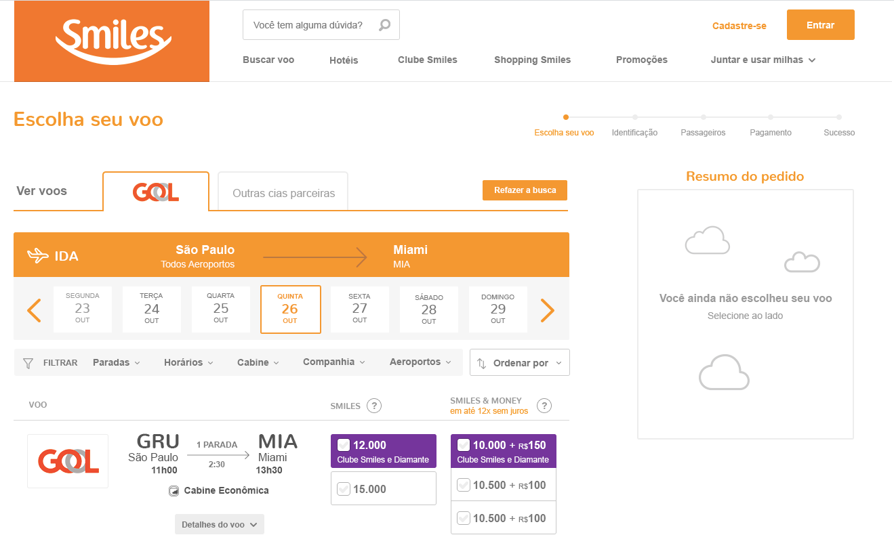Viewport: 894px width, 535px height.
Task: Click the GOL airline logo in flight row
Action: click(x=68, y=461)
